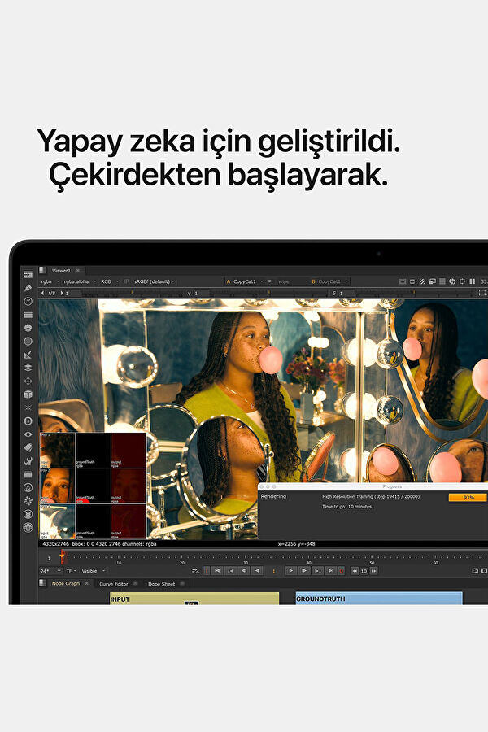Toggle the proxy mode button in viewer toolbar
The image size is (488, 732).
click(x=432, y=281)
